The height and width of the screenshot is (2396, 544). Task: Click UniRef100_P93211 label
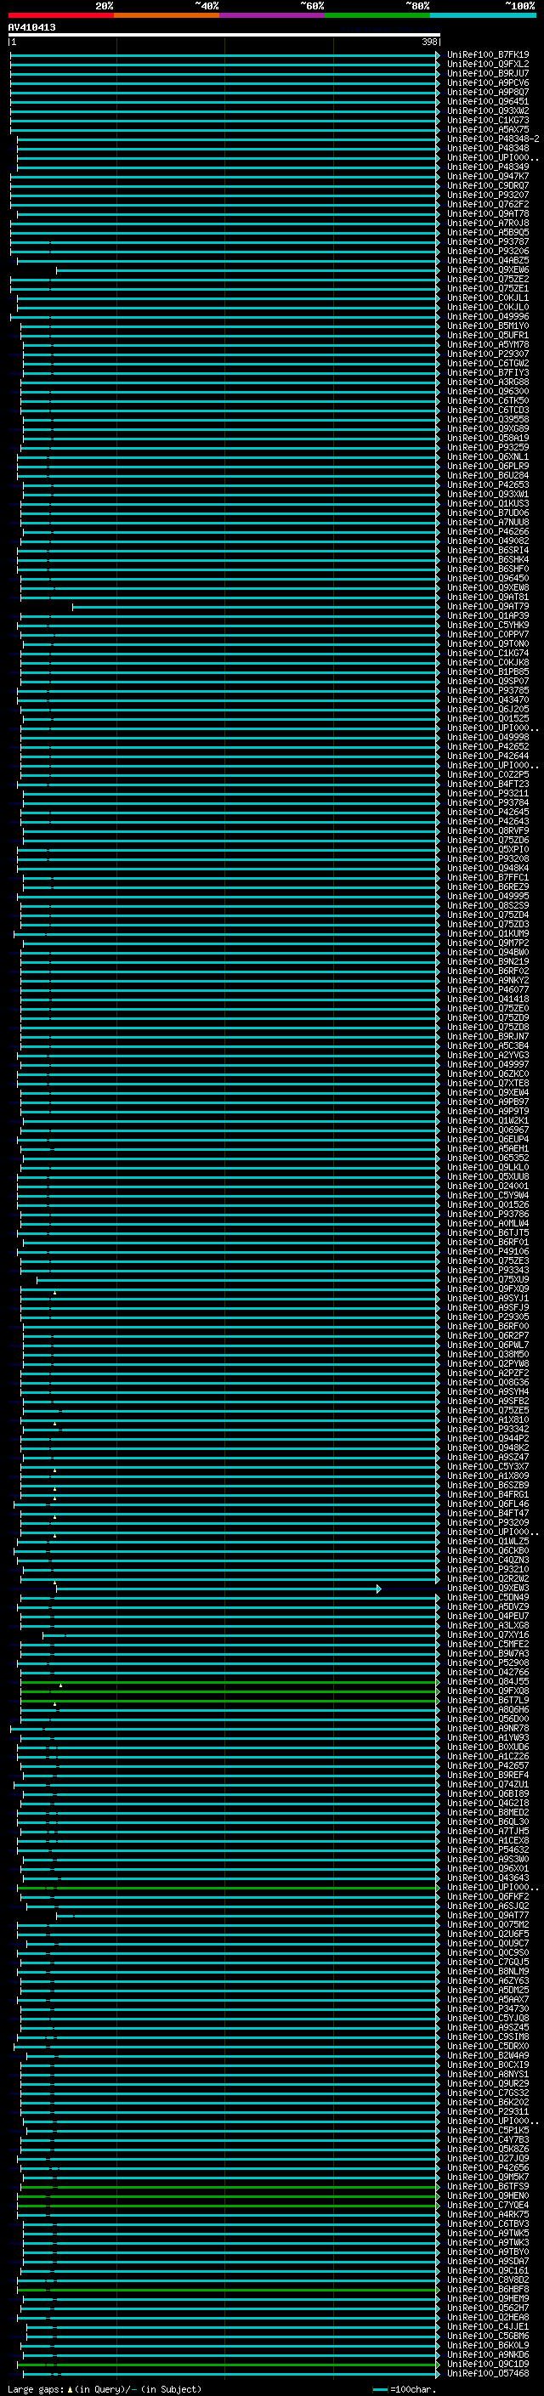pos(488,793)
